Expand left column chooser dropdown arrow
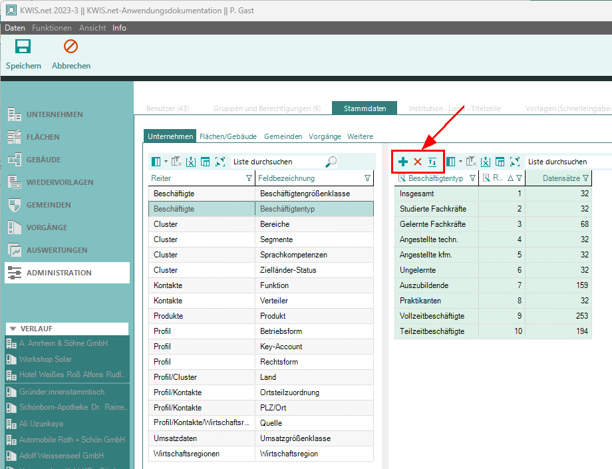 coord(166,162)
